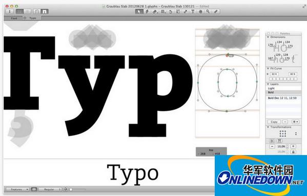Open the Font tab
The image size is (307, 196).
[x=14, y=18]
